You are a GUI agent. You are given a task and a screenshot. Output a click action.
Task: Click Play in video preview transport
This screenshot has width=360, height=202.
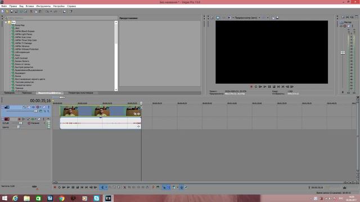[265, 86]
